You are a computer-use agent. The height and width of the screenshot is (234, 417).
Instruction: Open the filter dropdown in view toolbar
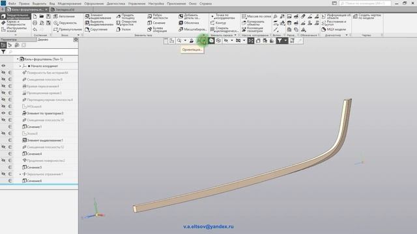click(x=285, y=40)
